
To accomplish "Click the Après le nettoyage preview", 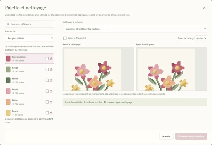I will pyautogui.click(x=172, y=69).
